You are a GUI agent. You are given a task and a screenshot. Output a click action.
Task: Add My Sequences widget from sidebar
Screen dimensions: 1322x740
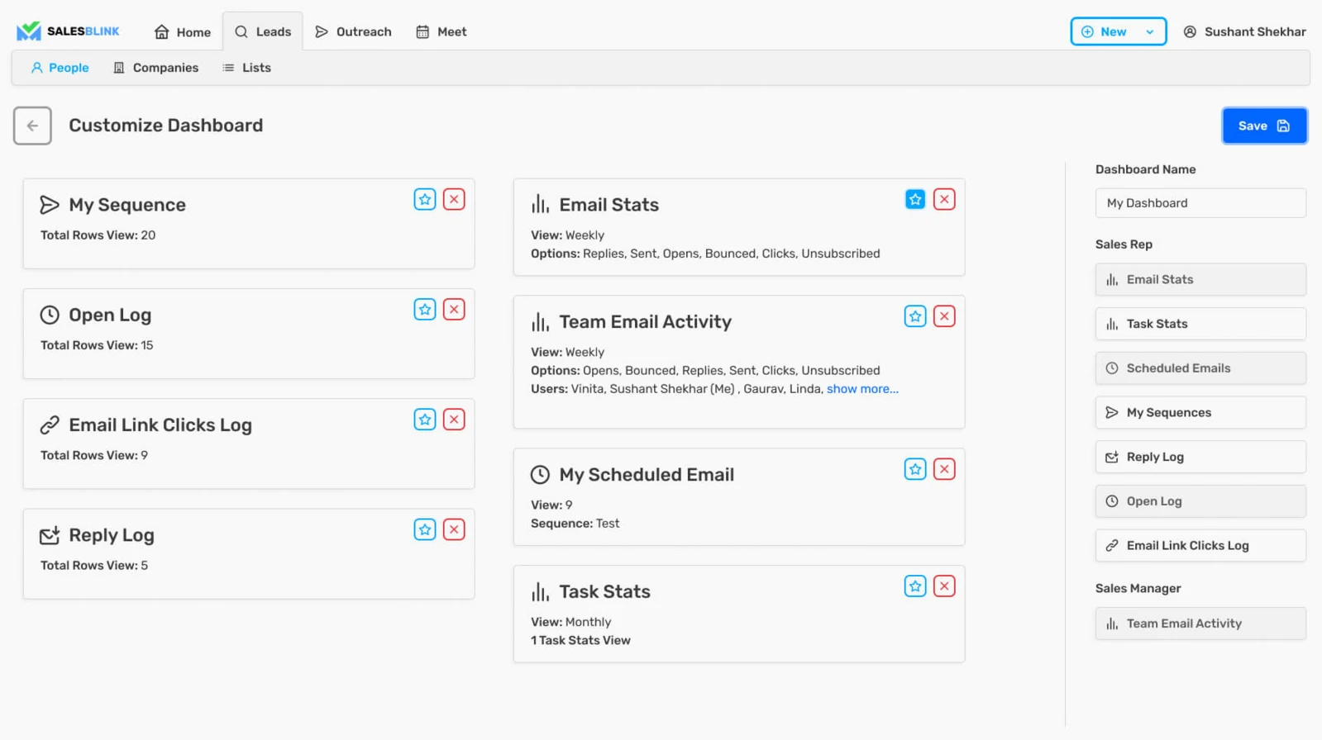click(1200, 412)
